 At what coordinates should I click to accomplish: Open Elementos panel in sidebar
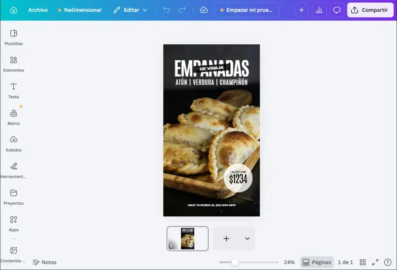pyautogui.click(x=14, y=64)
